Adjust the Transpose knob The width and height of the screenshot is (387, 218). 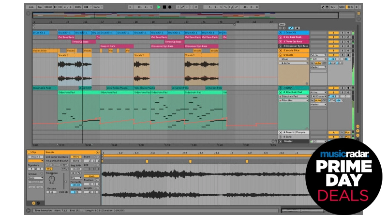(52, 179)
